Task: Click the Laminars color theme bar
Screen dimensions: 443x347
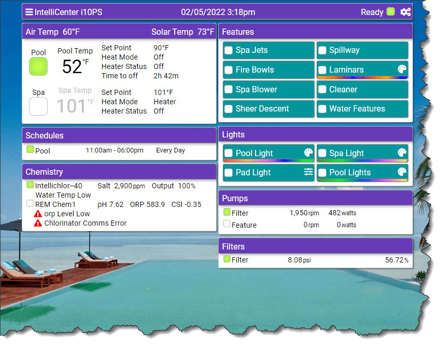Action: click(363, 77)
